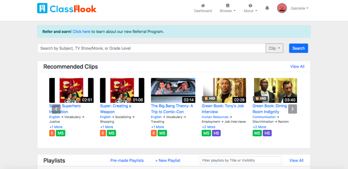
Task: Click Gabrielle's profile avatar
Action: tap(282, 8)
